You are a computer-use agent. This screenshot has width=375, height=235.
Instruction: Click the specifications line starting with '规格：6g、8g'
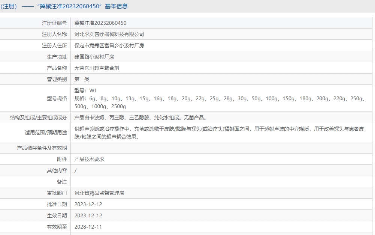point(220,98)
